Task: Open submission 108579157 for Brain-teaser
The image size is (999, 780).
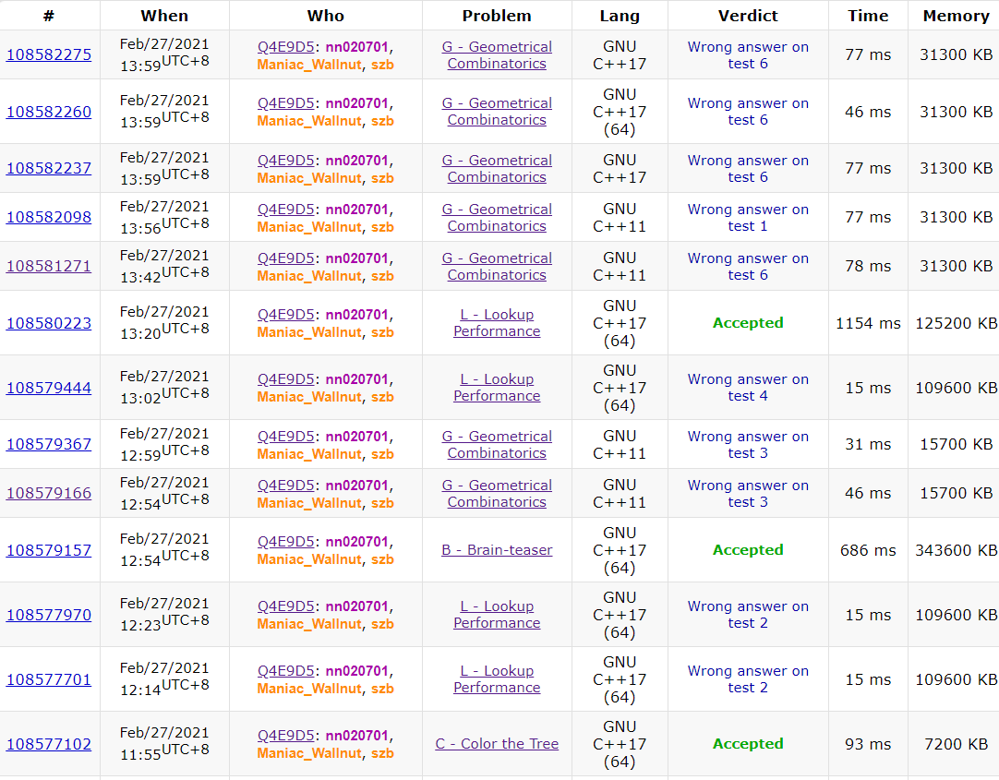Action: click(x=49, y=550)
